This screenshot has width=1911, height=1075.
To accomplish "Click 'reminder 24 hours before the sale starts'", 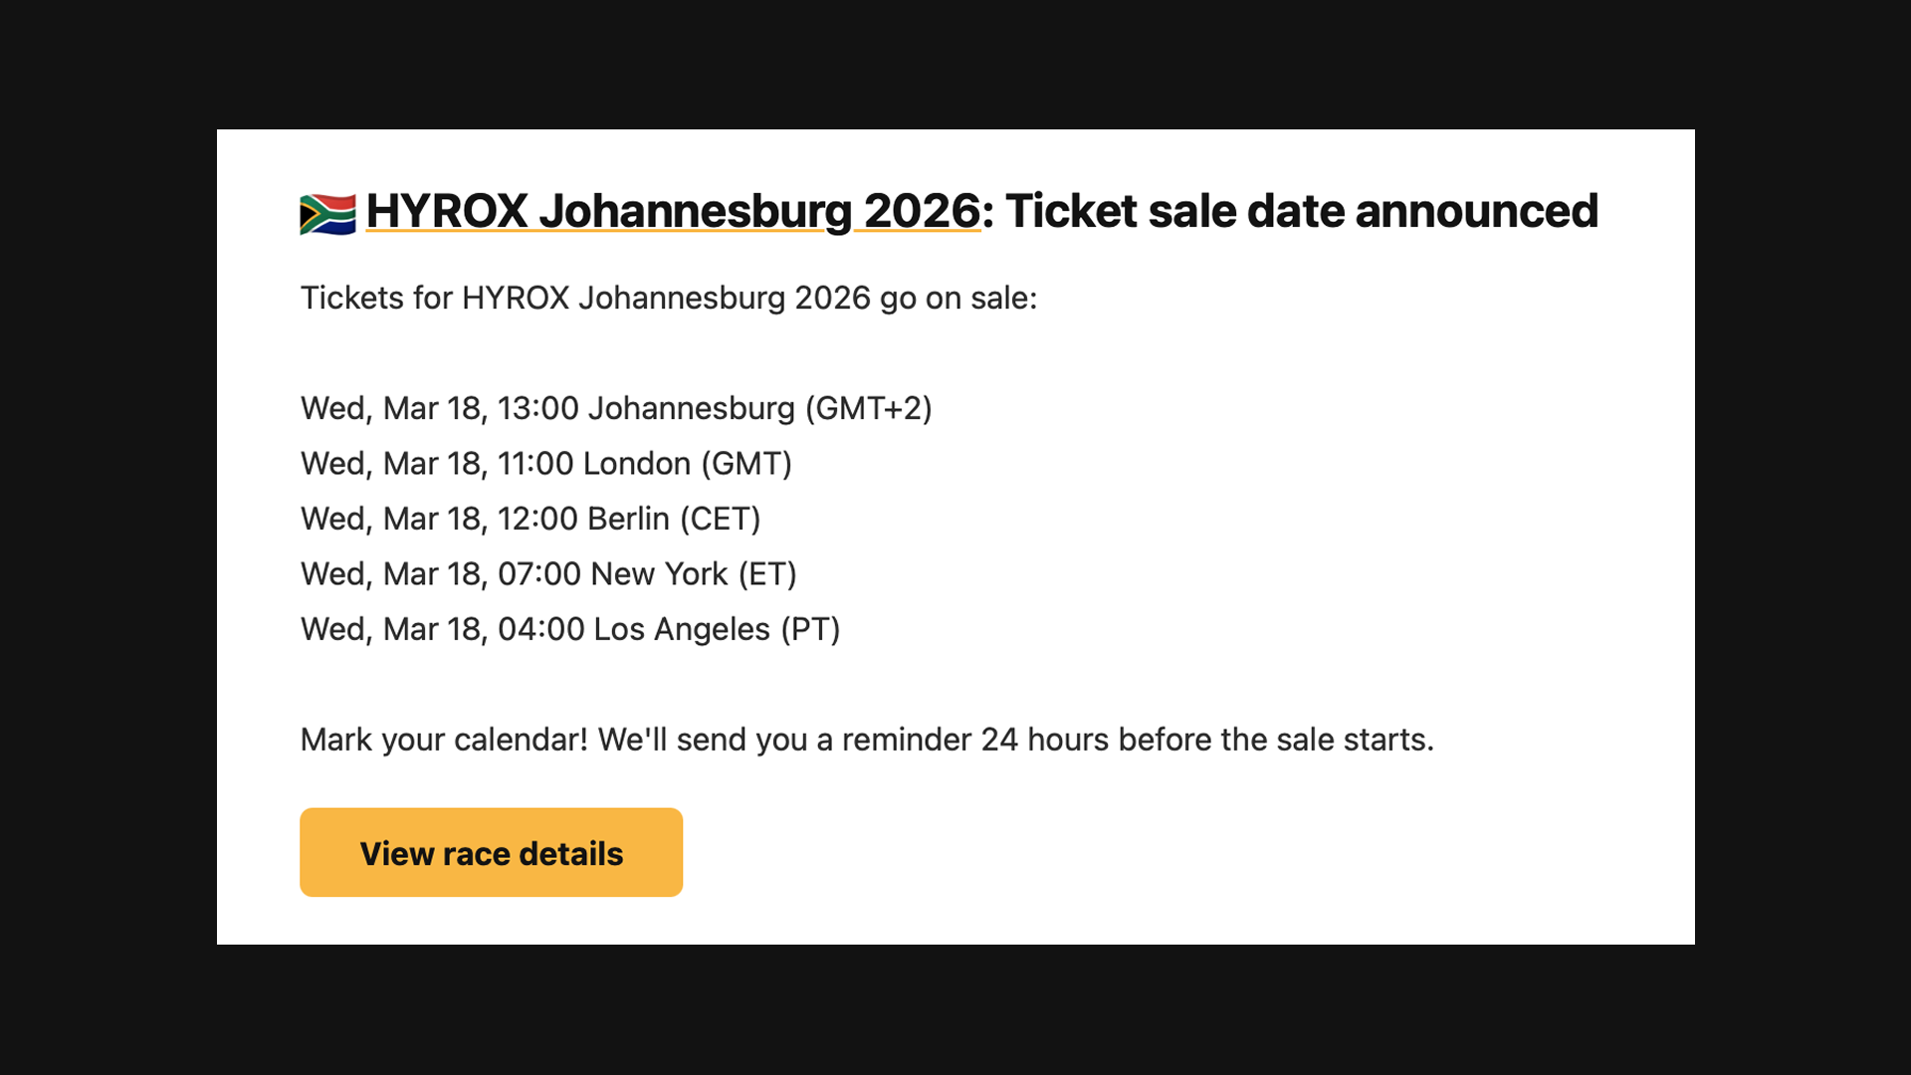I will tap(1137, 740).
